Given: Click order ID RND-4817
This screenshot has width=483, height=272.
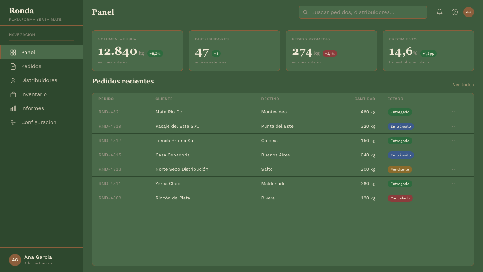Looking at the screenshot, I should tap(110, 141).
